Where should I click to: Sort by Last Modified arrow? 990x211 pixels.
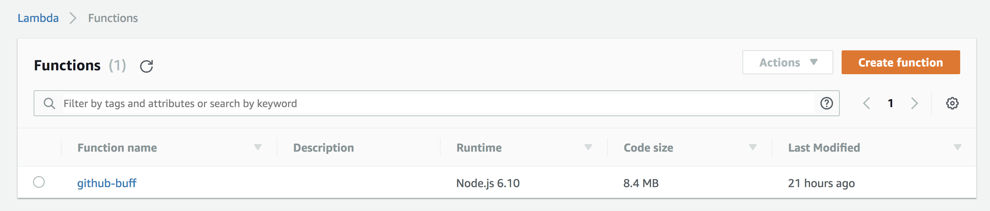point(957,147)
